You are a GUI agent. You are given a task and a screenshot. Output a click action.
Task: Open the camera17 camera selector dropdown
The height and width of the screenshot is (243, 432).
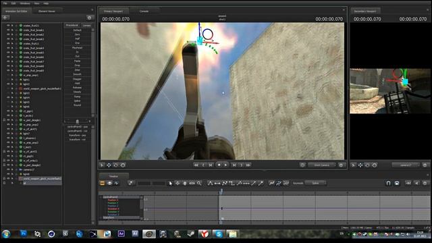(406, 165)
